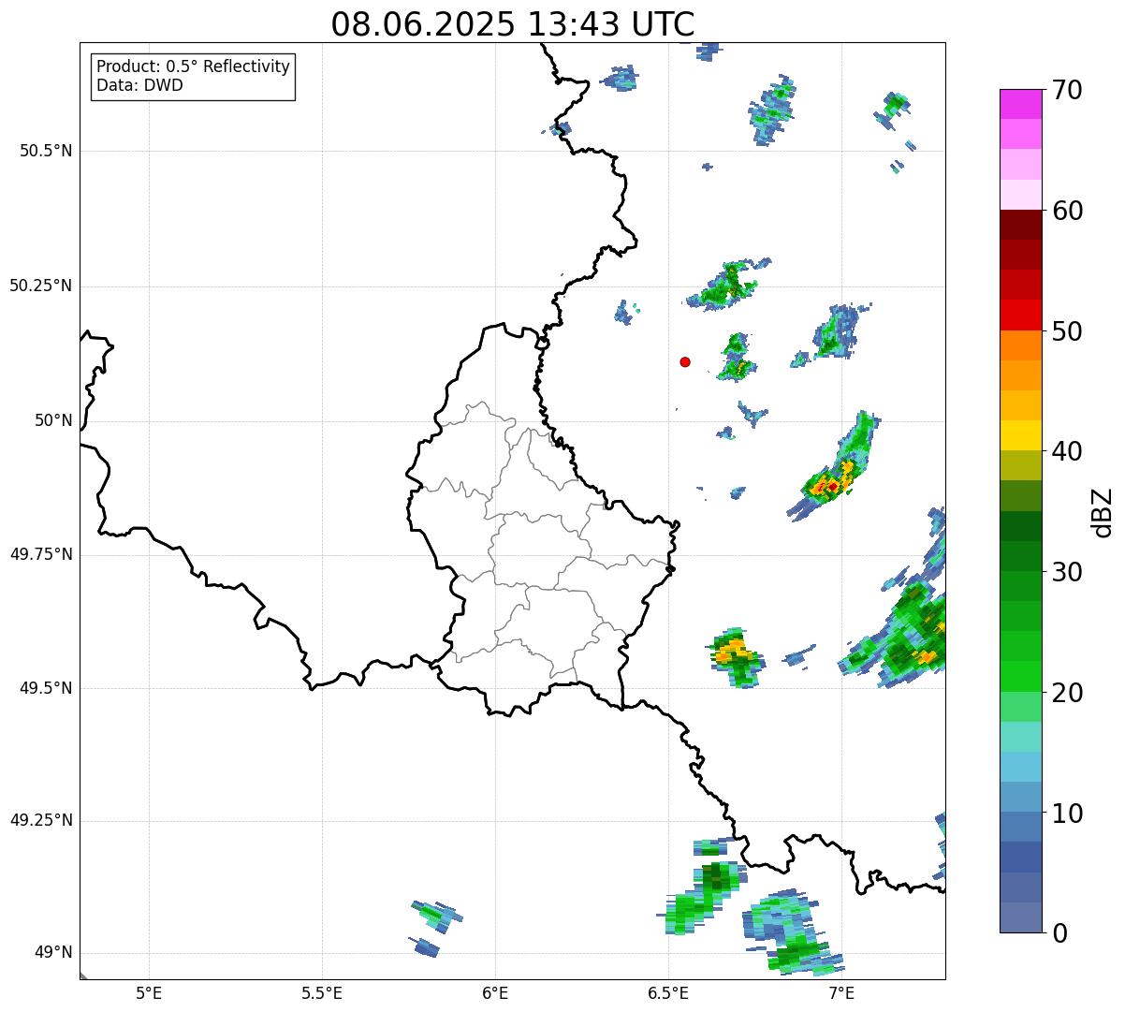Click the 50.5°N latitude label
The width and height of the screenshot is (1125, 1012).
(46, 151)
